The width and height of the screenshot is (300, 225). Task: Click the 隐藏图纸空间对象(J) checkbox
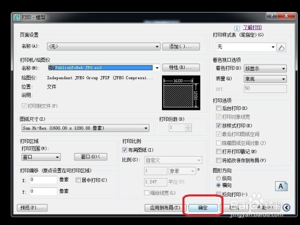[x=218, y=143]
